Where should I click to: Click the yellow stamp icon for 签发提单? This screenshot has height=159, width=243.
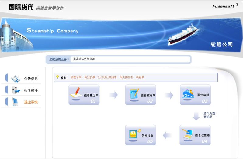[135, 134]
